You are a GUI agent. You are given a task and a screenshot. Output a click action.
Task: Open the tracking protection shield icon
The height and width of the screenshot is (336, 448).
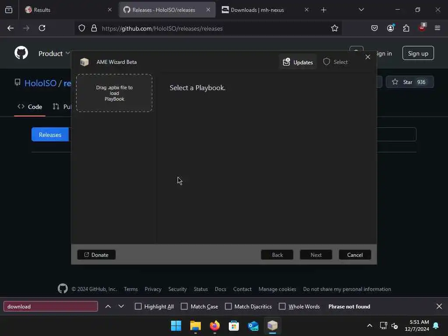82,28
